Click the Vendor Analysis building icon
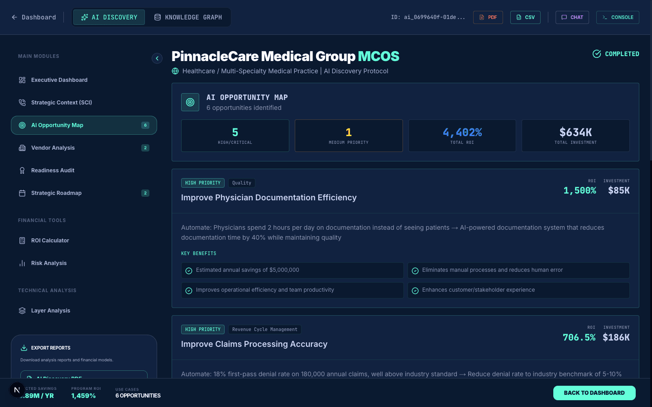The height and width of the screenshot is (407, 652). pyautogui.click(x=22, y=148)
